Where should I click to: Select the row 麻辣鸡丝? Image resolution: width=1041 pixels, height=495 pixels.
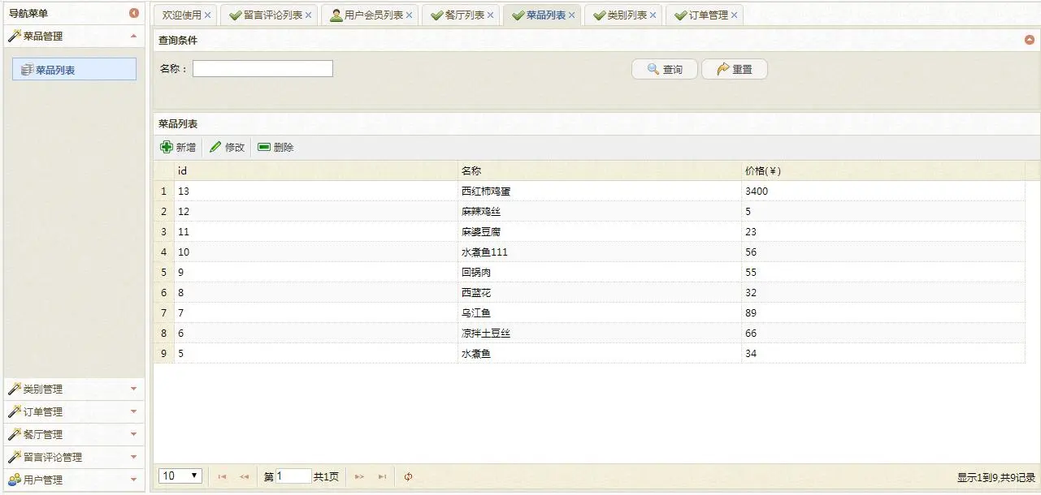click(589, 211)
